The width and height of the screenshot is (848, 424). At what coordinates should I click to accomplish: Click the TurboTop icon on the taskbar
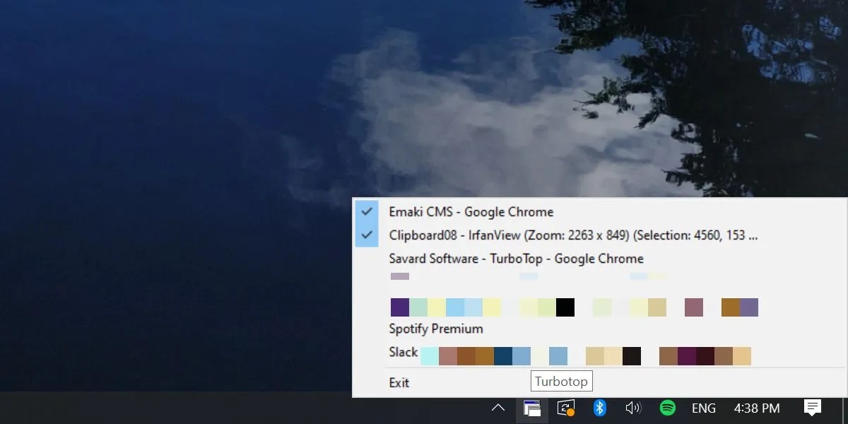click(531, 408)
